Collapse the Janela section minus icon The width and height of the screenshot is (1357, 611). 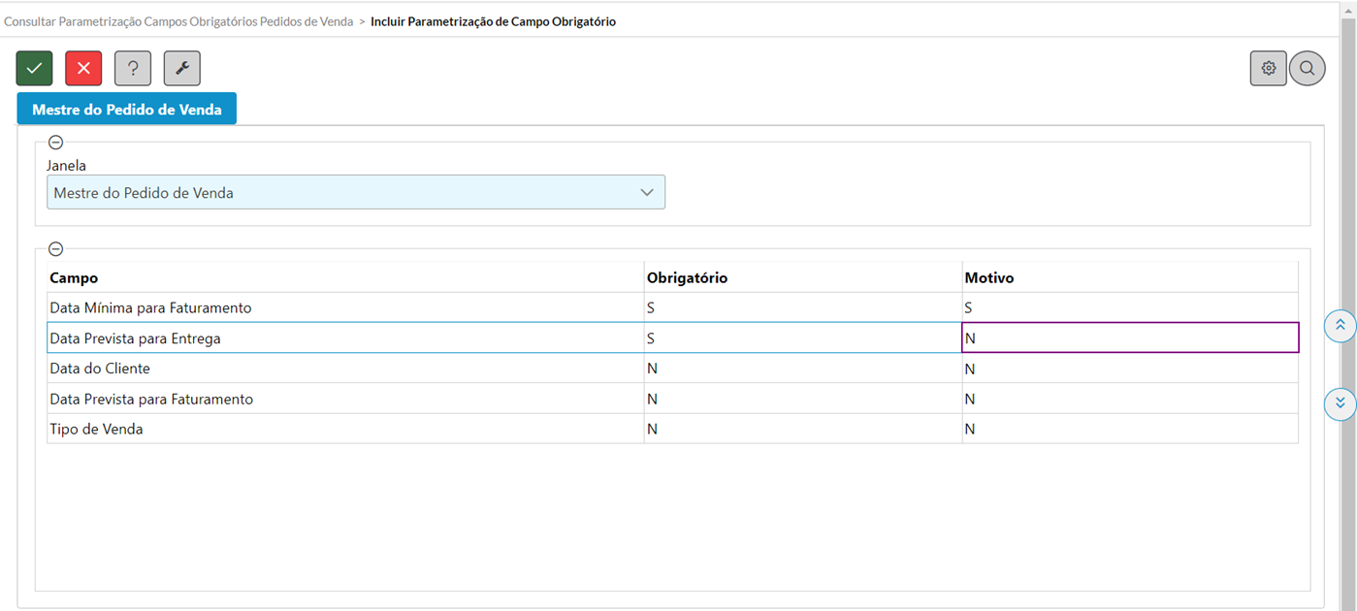(55, 143)
